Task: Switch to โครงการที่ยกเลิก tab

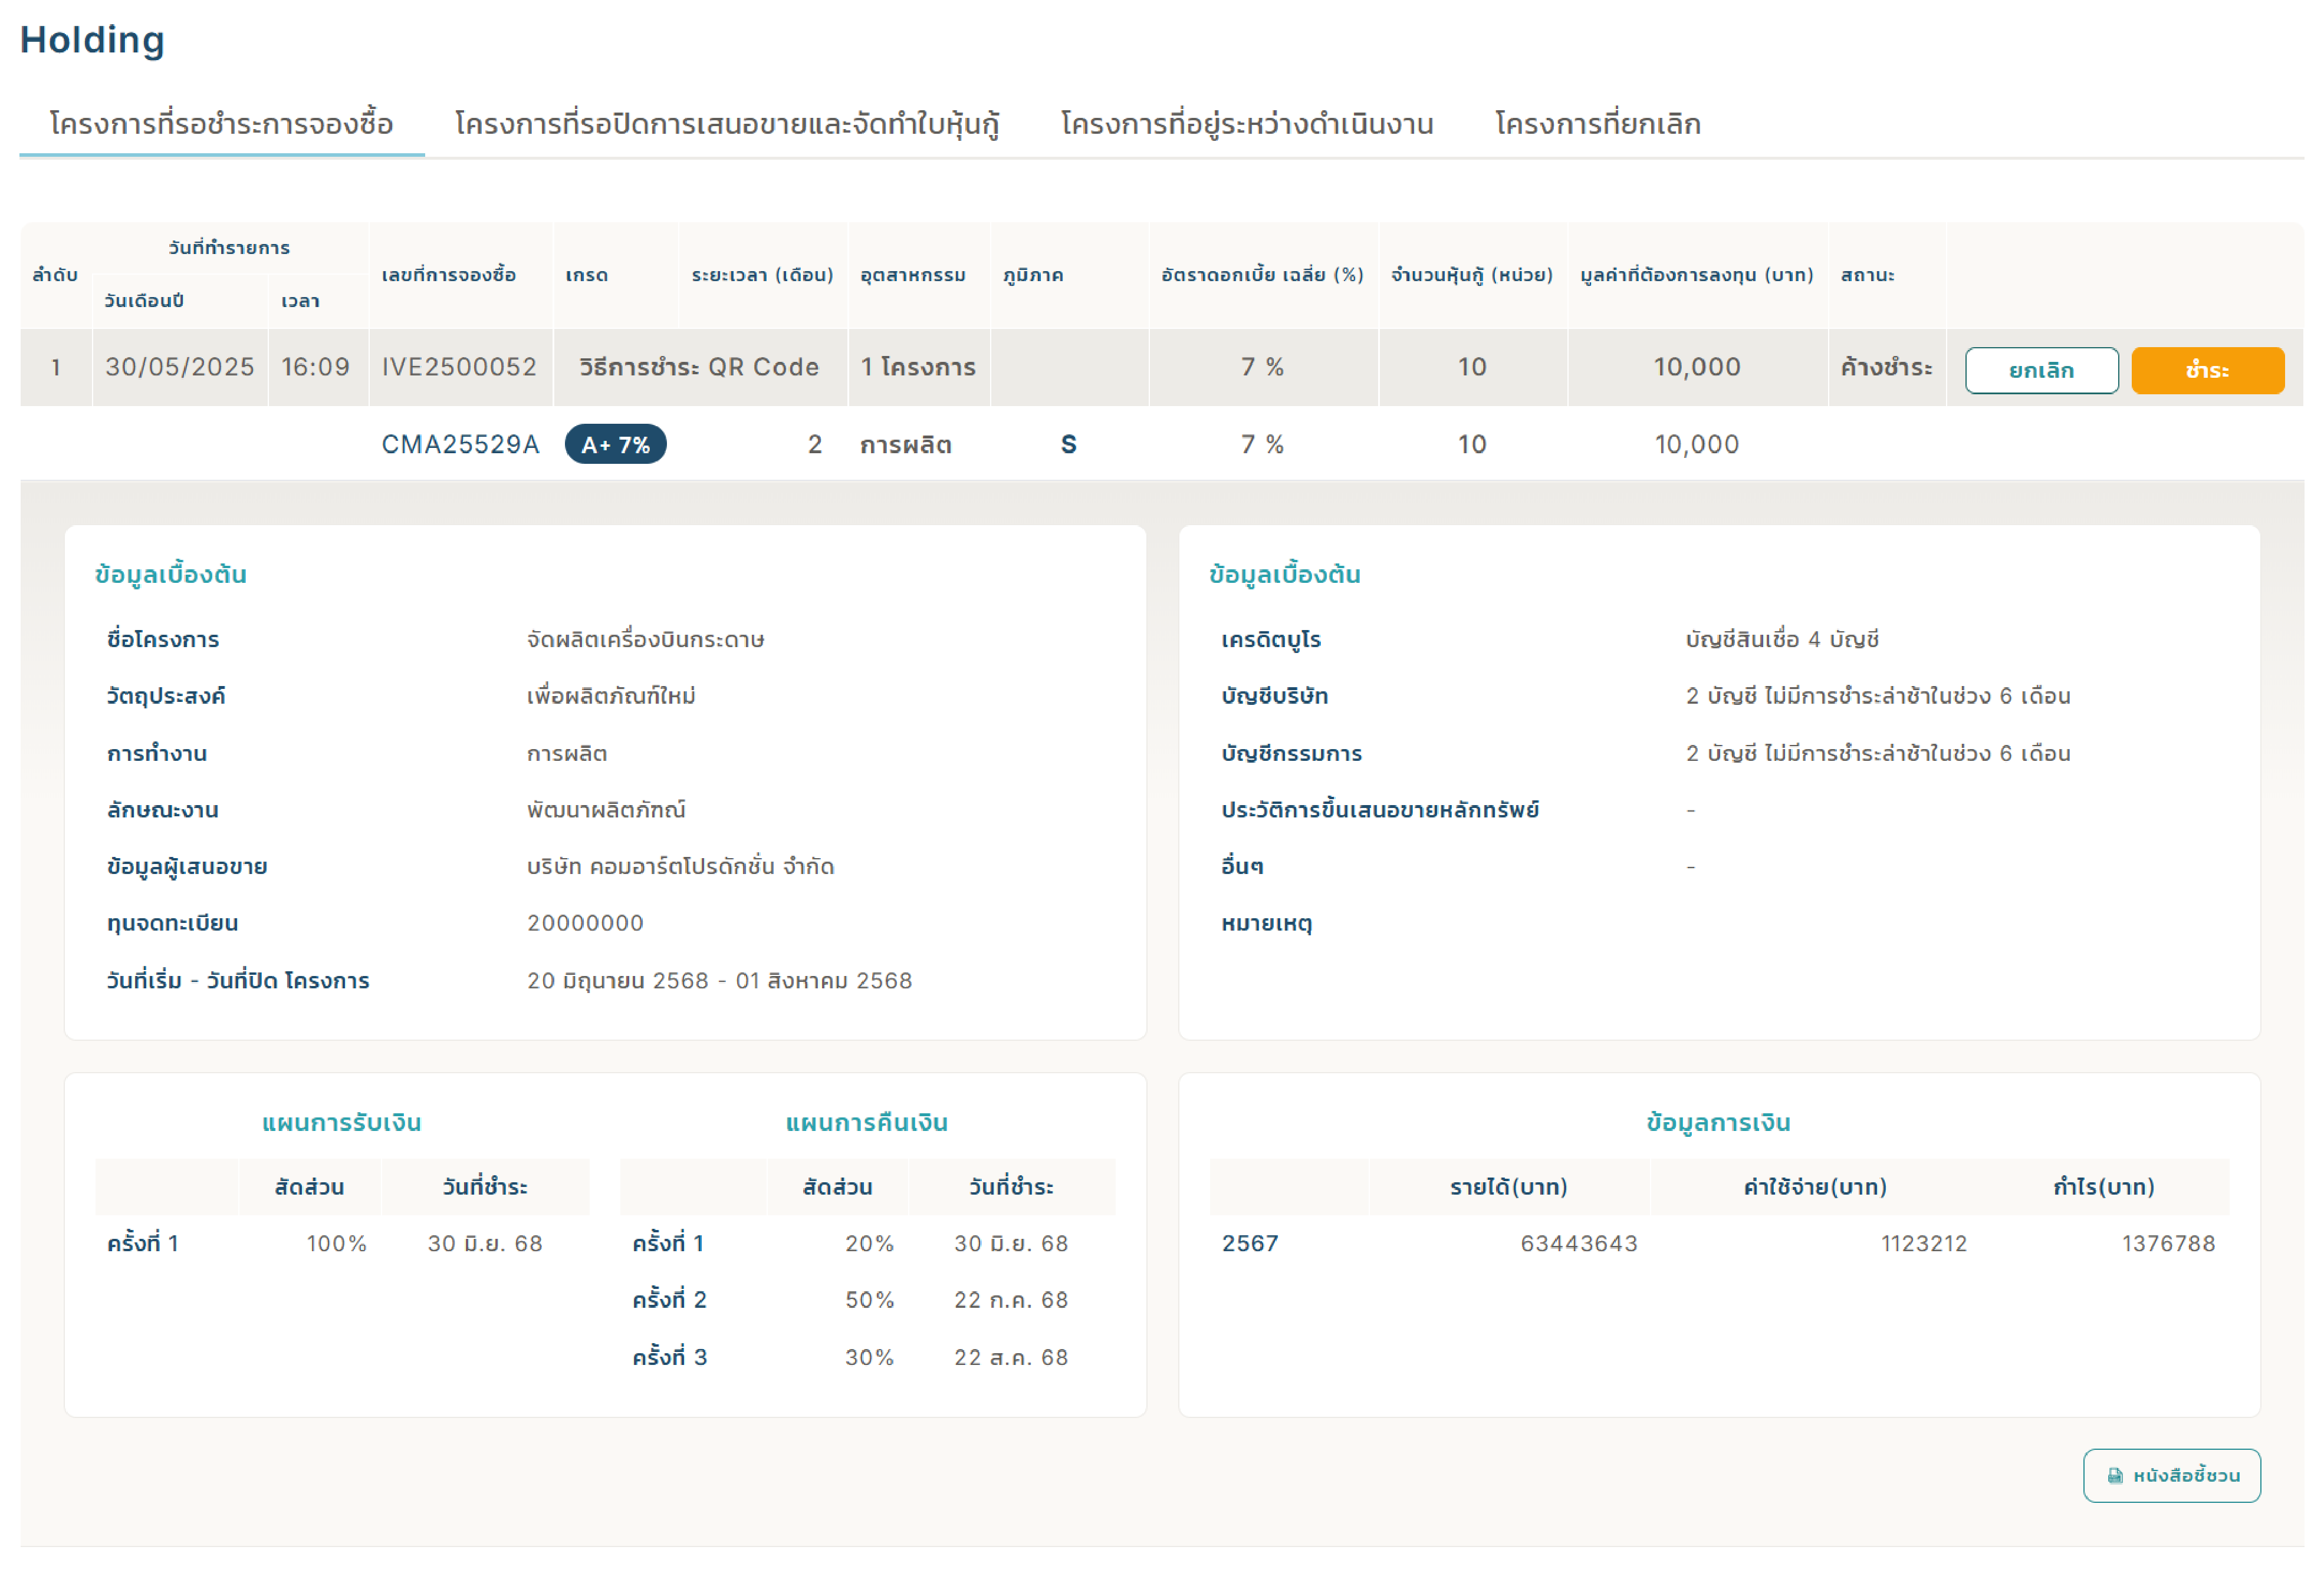Action: coord(1597,124)
